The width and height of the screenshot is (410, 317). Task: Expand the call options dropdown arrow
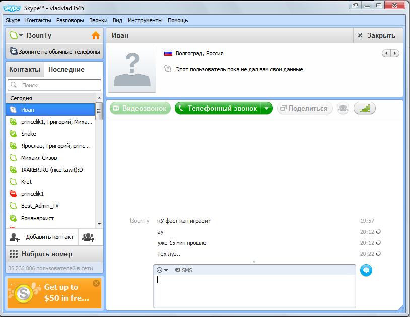coord(267,109)
